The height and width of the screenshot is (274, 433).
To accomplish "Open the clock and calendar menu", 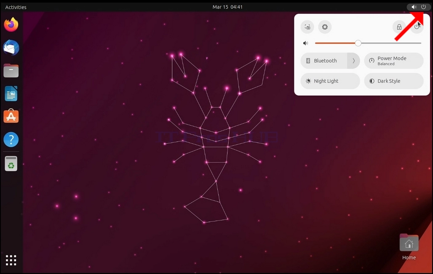I will (227, 7).
